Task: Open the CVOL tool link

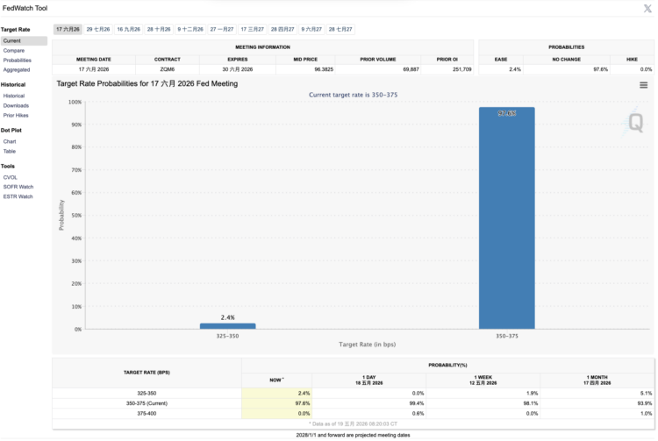Action: [10, 177]
